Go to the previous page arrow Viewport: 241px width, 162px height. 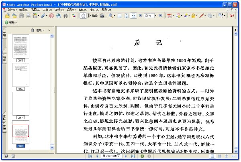click(97, 156)
